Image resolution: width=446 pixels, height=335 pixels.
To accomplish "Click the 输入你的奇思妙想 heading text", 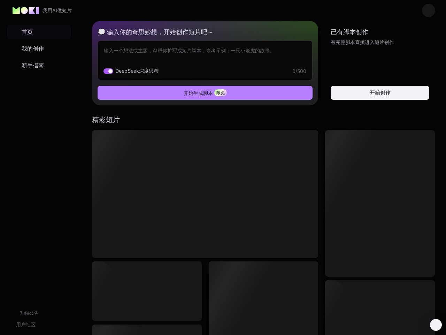I will point(160,32).
